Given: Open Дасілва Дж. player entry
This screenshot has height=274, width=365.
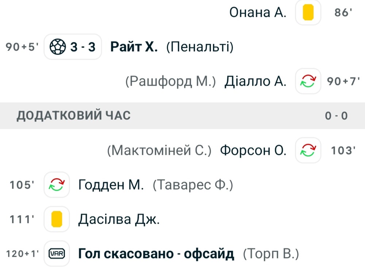Looking at the screenshot, I should tap(119, 219).
